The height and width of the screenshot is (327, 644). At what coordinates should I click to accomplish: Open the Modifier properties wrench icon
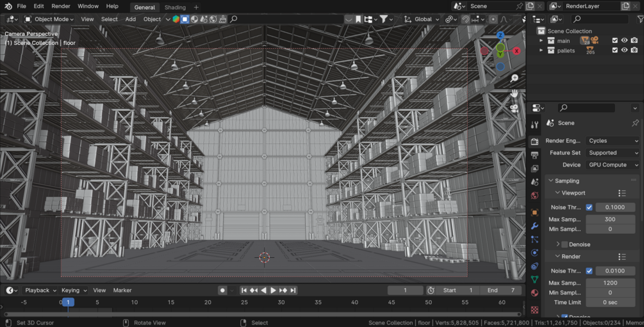pos(534,226)
